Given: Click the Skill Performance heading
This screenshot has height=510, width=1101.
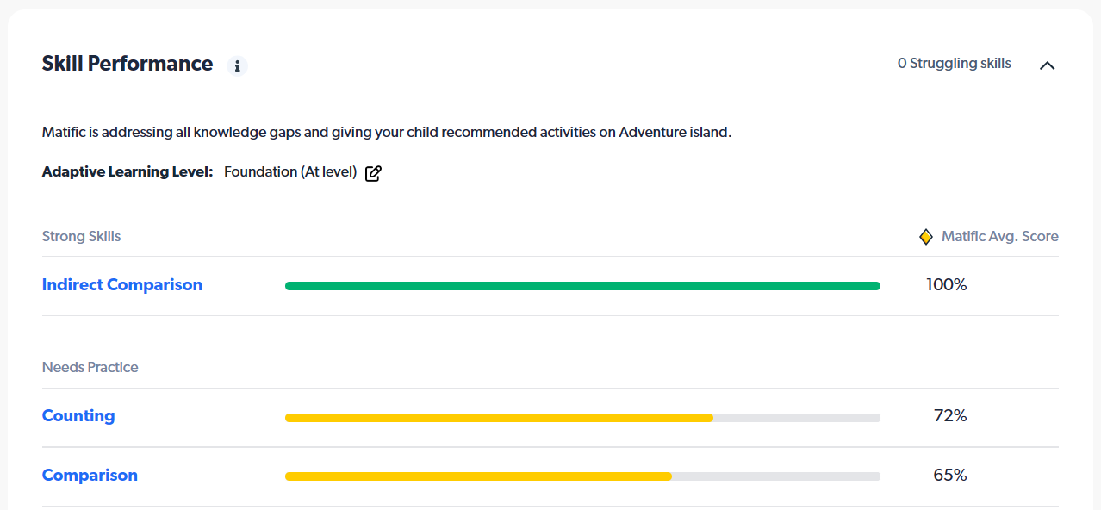Looking at the screenshot, I should (128, 64).
